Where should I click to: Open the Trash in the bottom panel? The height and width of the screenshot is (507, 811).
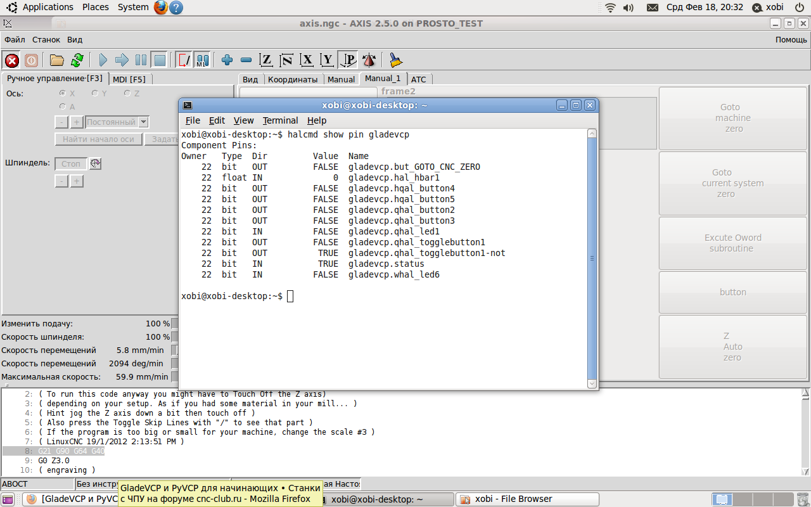(801, 499)
